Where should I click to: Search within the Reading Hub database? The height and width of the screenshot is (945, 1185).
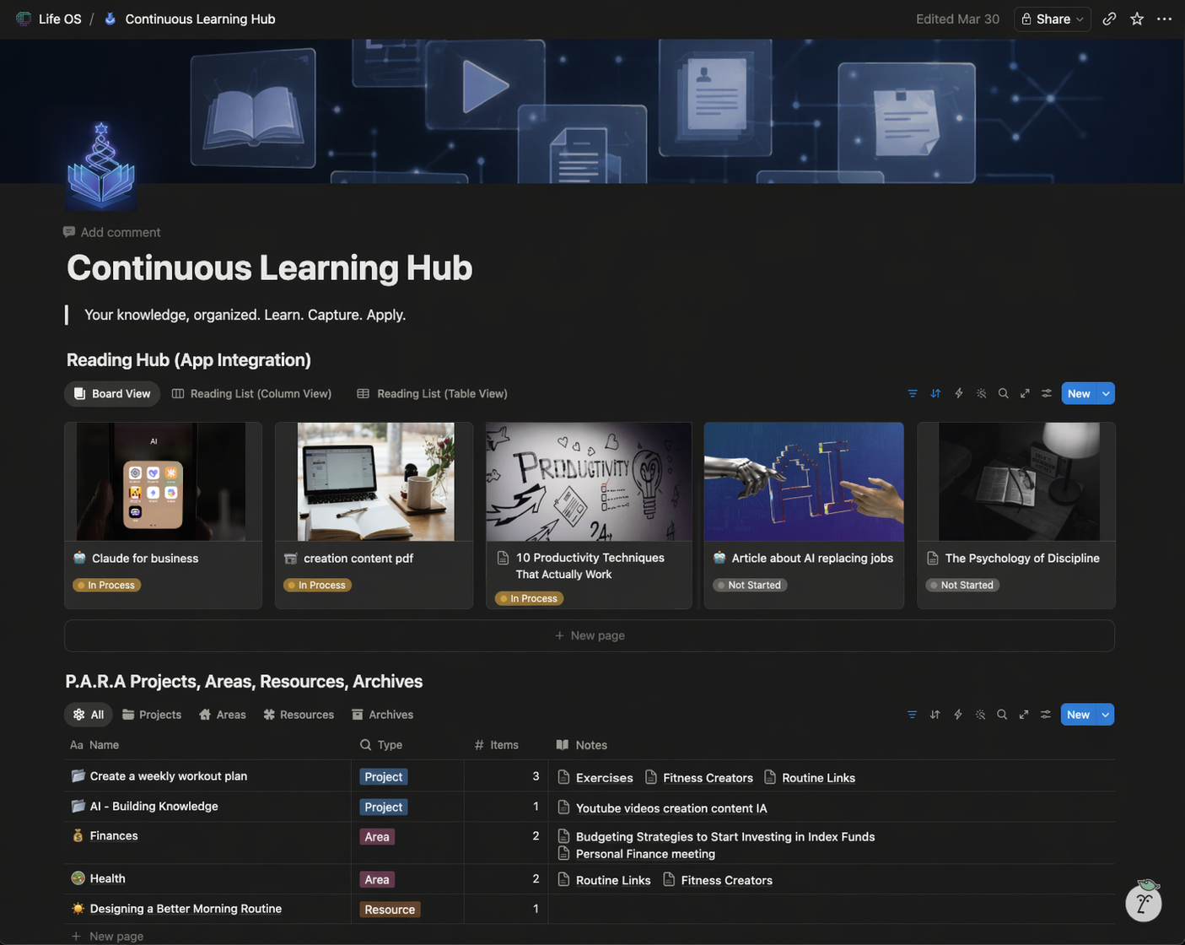[1003, 393]
